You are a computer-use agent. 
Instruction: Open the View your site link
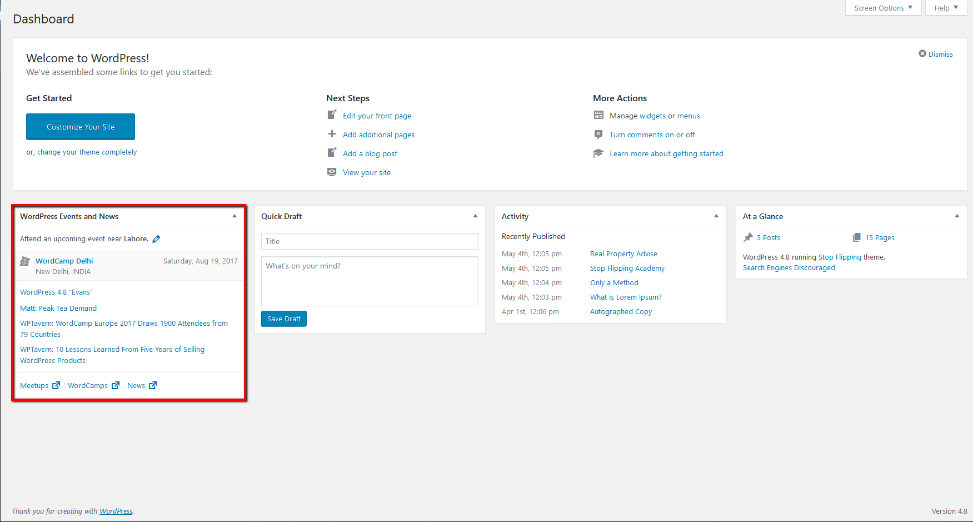click(367, 172)
